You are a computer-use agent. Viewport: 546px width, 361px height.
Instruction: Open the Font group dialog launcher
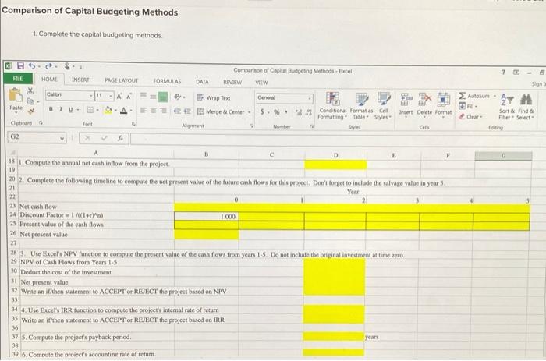133,124
